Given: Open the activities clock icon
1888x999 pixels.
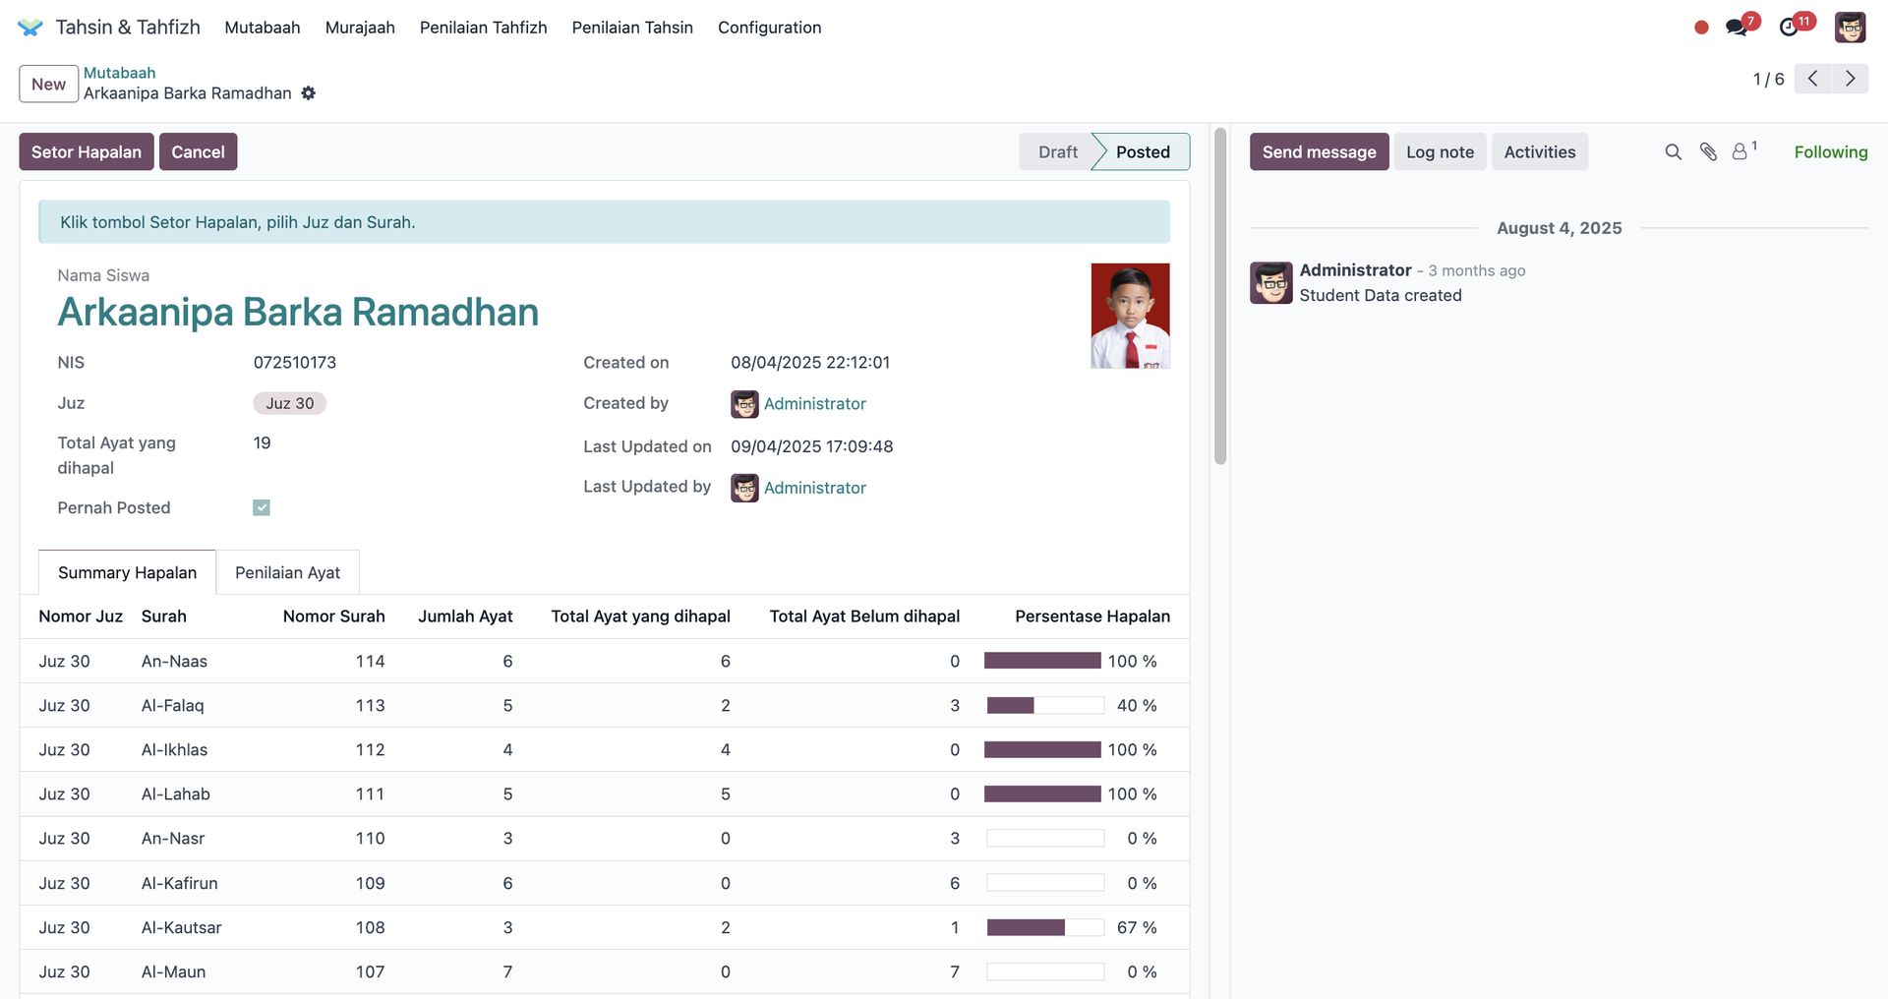Looking at the screenshot, I should 1789,28.
